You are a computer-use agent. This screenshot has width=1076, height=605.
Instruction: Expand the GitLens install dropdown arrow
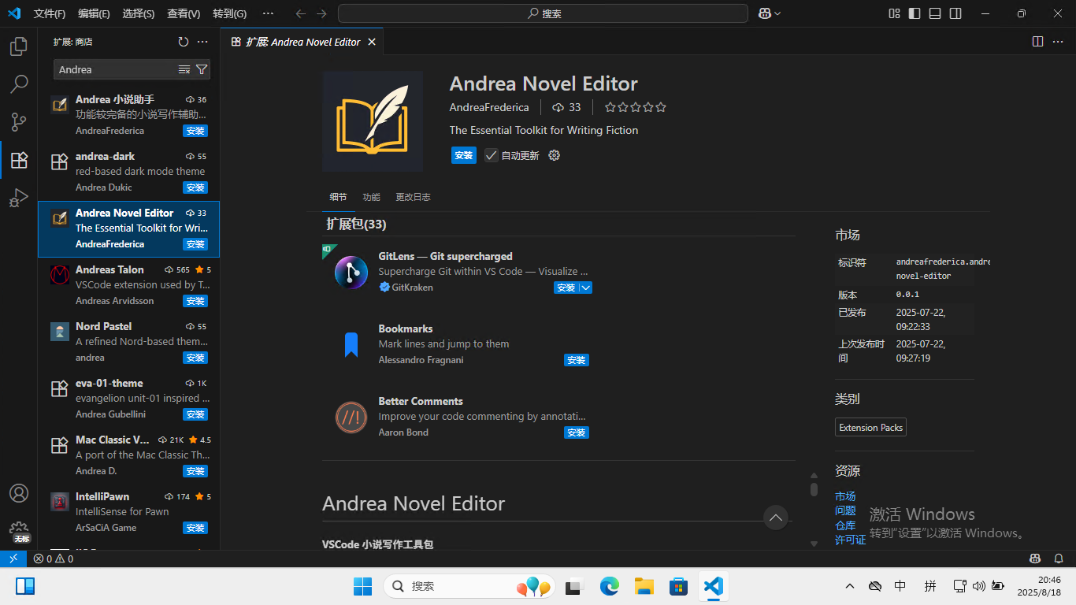[x=585, y=288]
